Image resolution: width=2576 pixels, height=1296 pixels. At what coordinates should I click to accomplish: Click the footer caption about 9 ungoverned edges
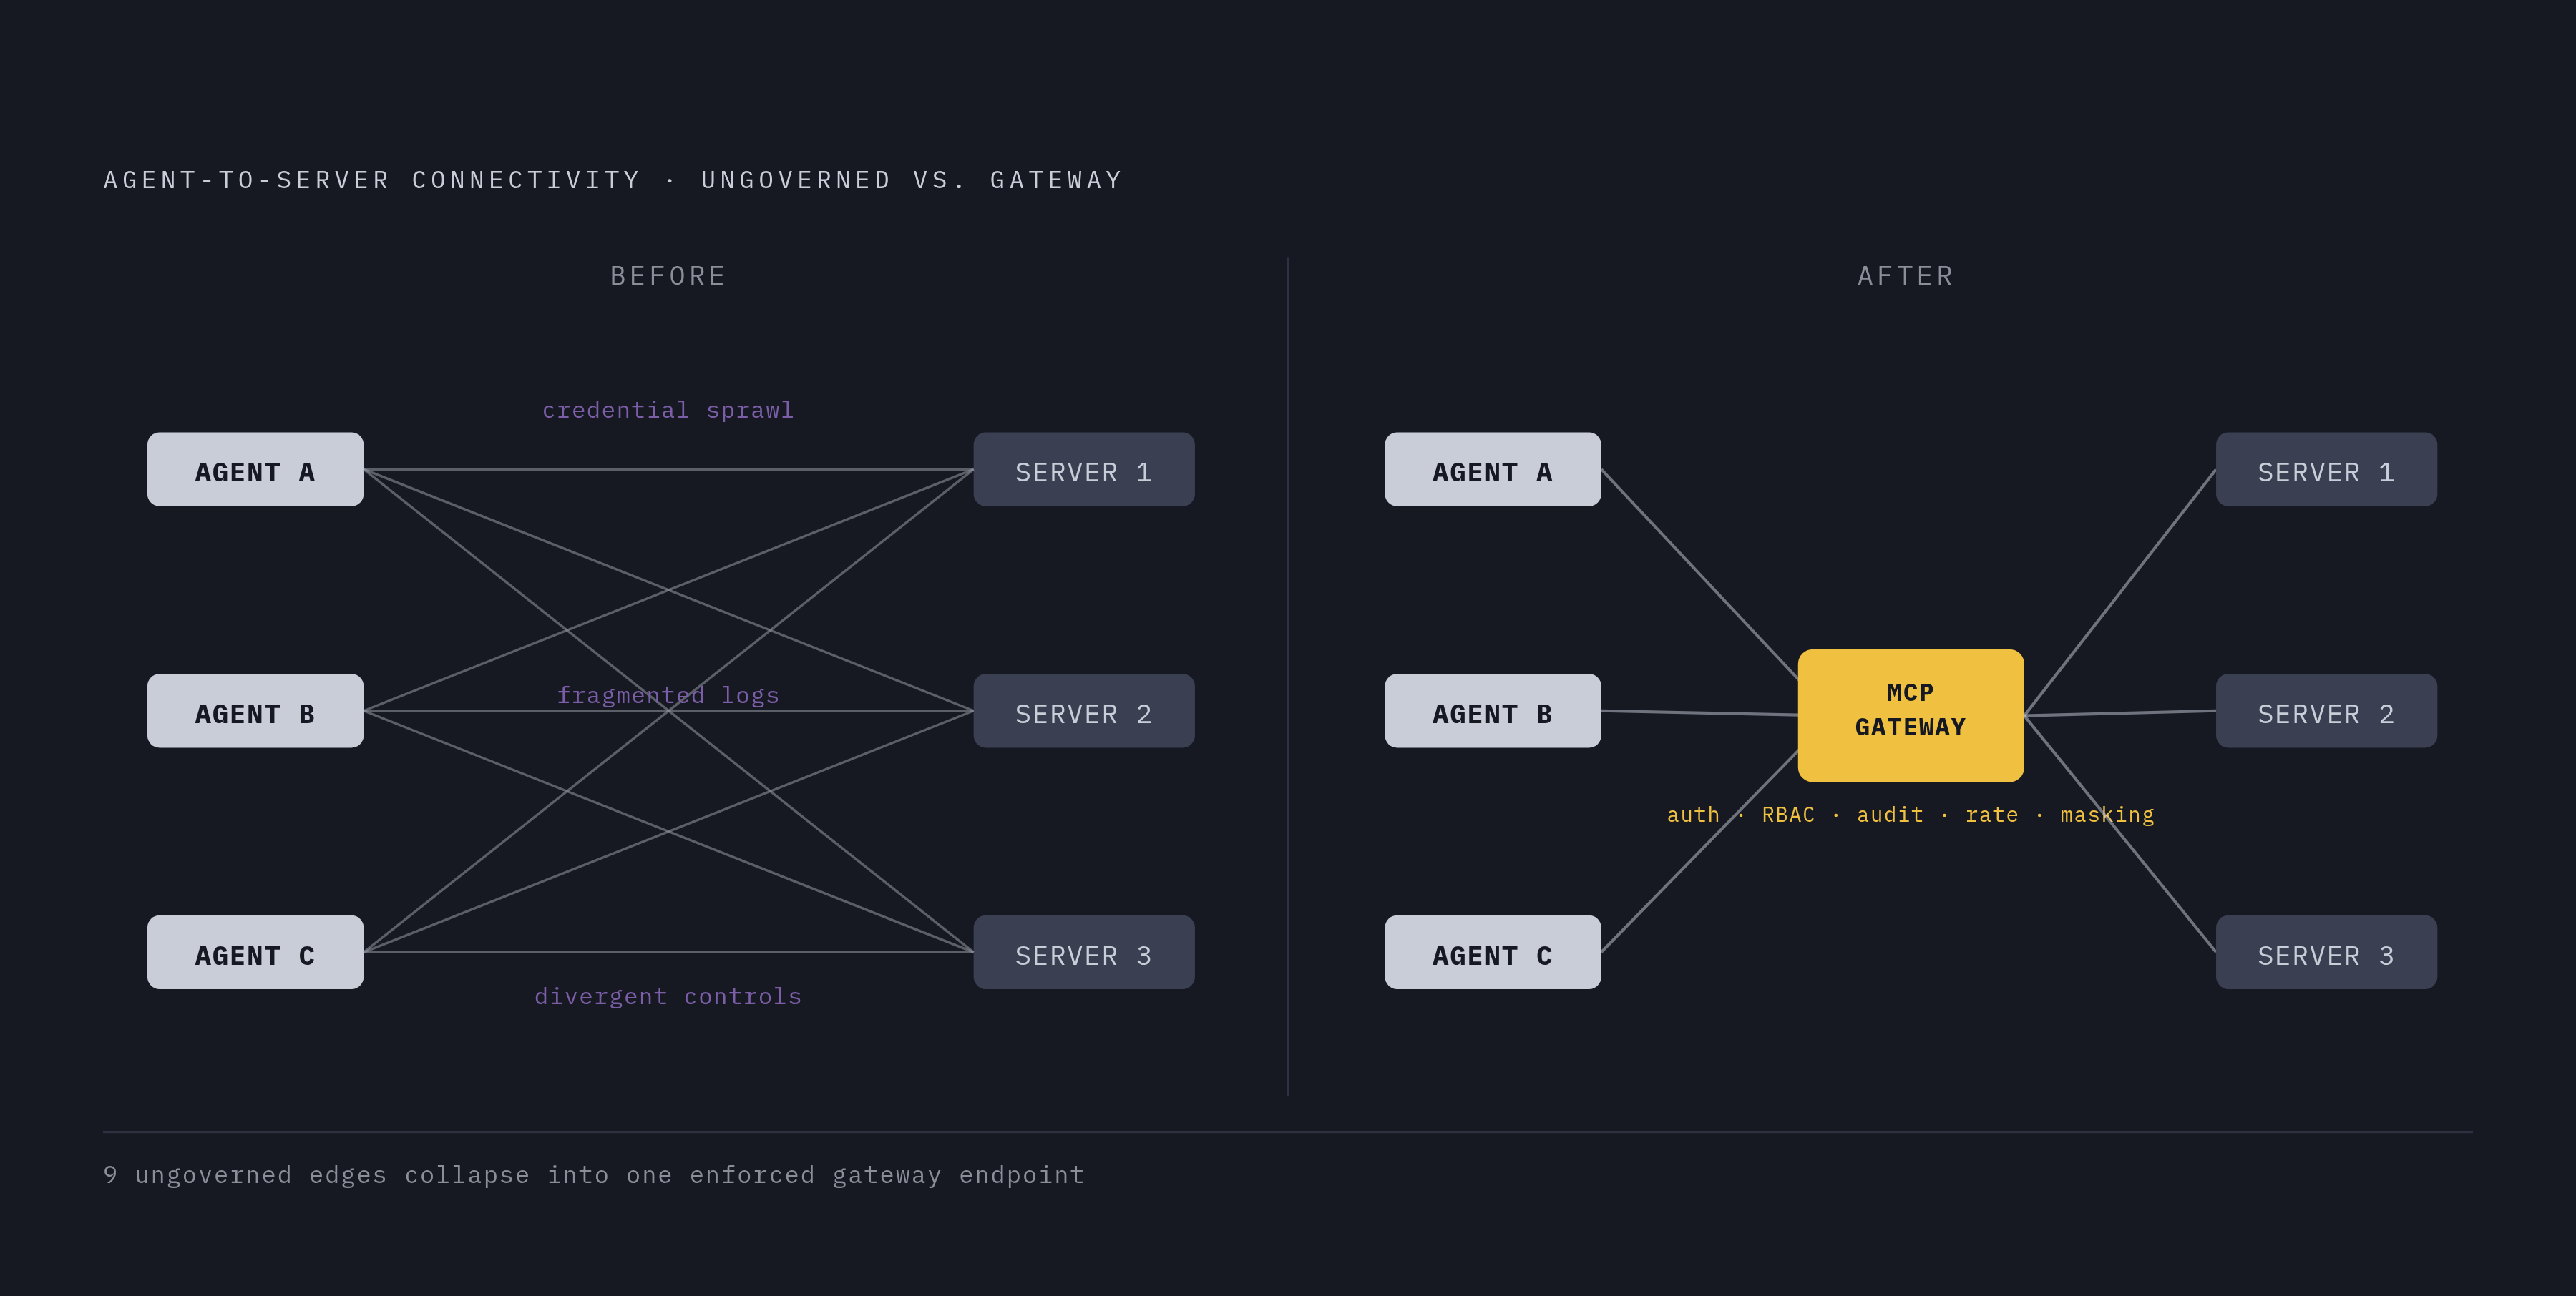click(594, 1175)
